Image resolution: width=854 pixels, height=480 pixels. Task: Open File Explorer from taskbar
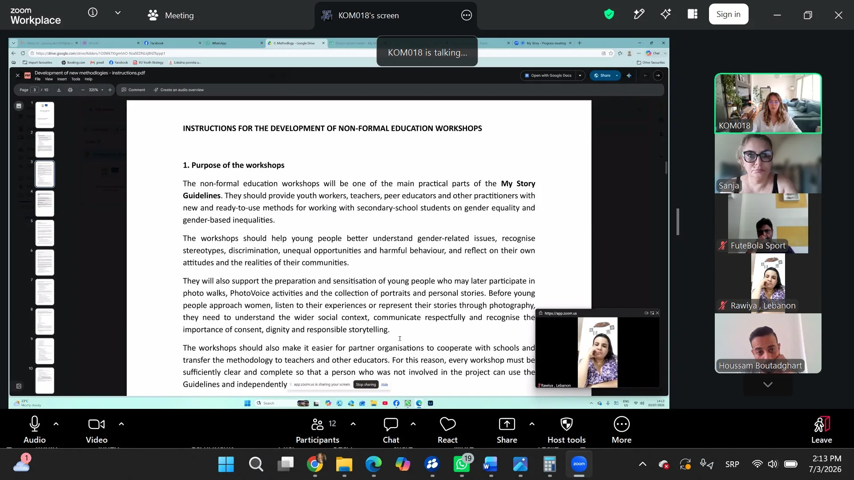(344, 464)
